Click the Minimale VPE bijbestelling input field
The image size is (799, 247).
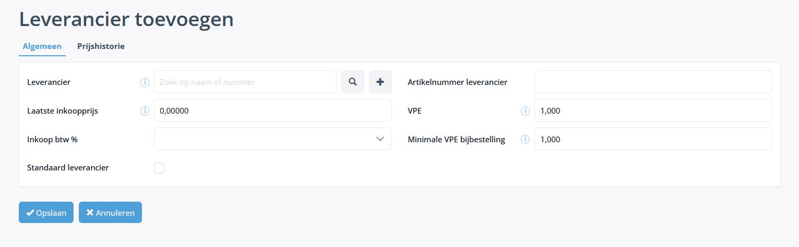pyautogui.click(x=653, y=139)
